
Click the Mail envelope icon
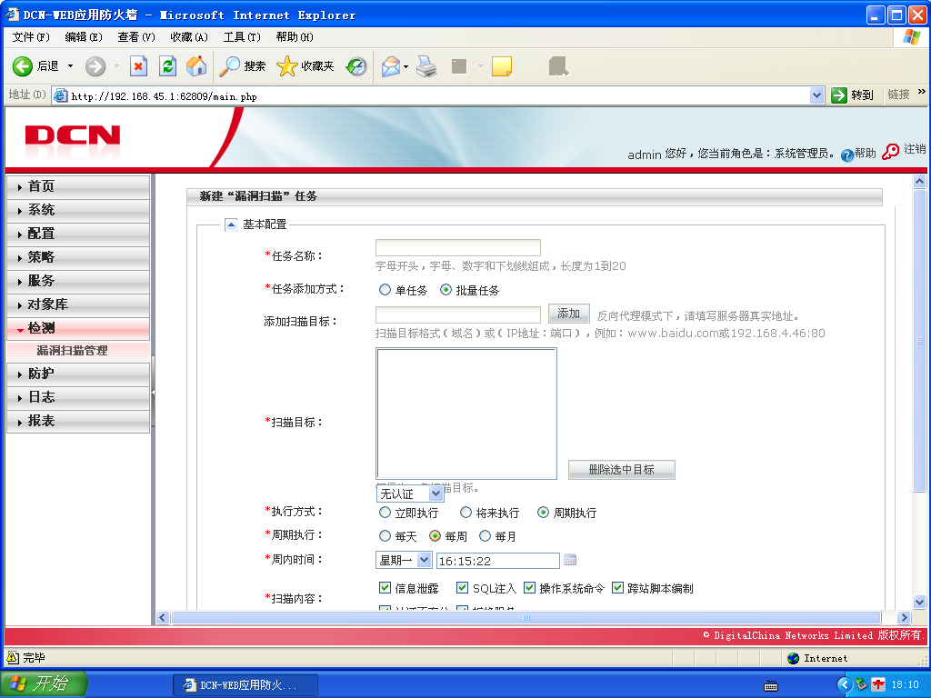click(x=391, y=65)
